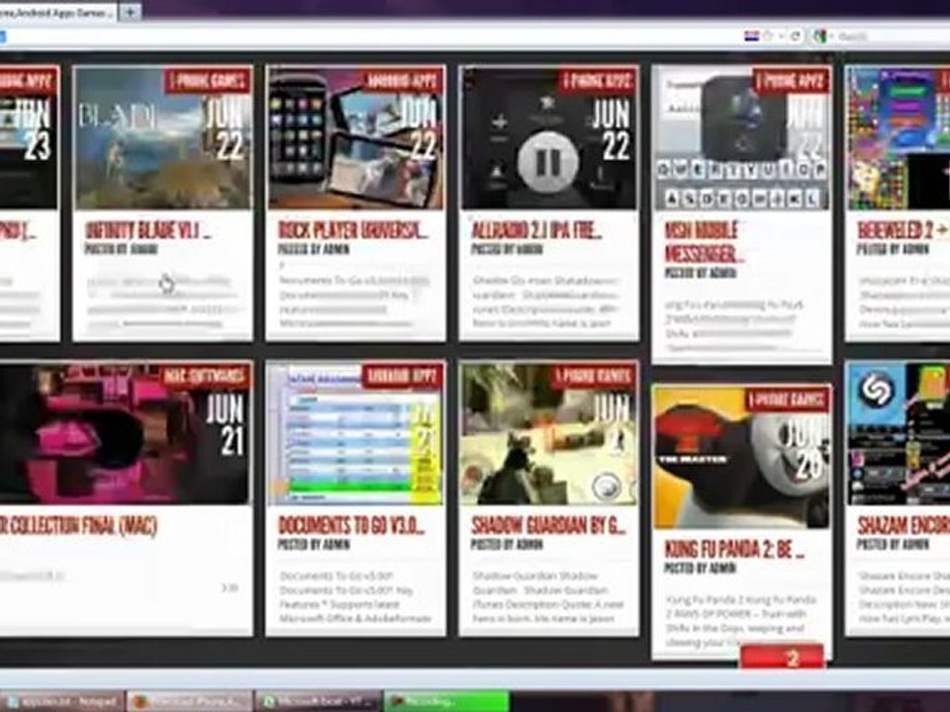The height and width of the screenshot is (712, 950).
Task: Open the Kung Fu Panda 2 post title
Action: (x=734, y=549)
